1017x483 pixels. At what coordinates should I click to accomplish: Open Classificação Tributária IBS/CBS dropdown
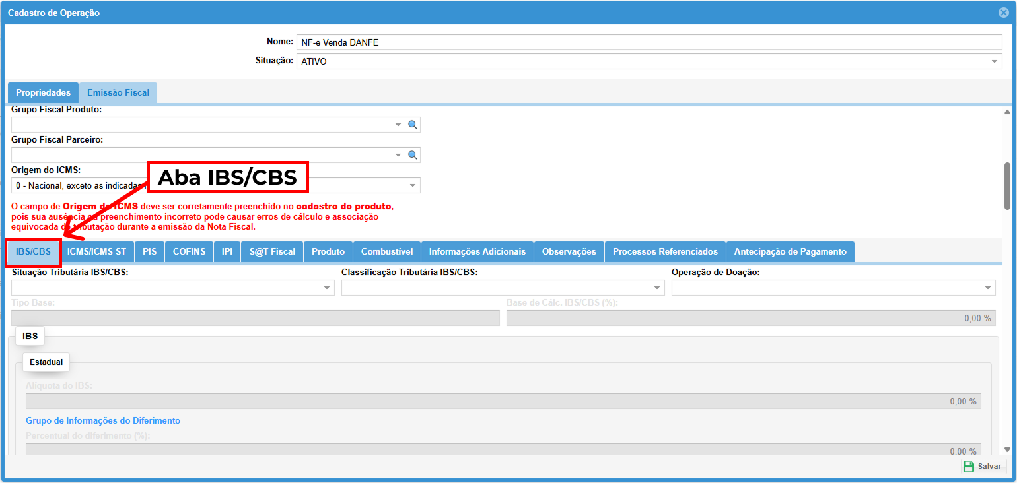tap(657, 288)
